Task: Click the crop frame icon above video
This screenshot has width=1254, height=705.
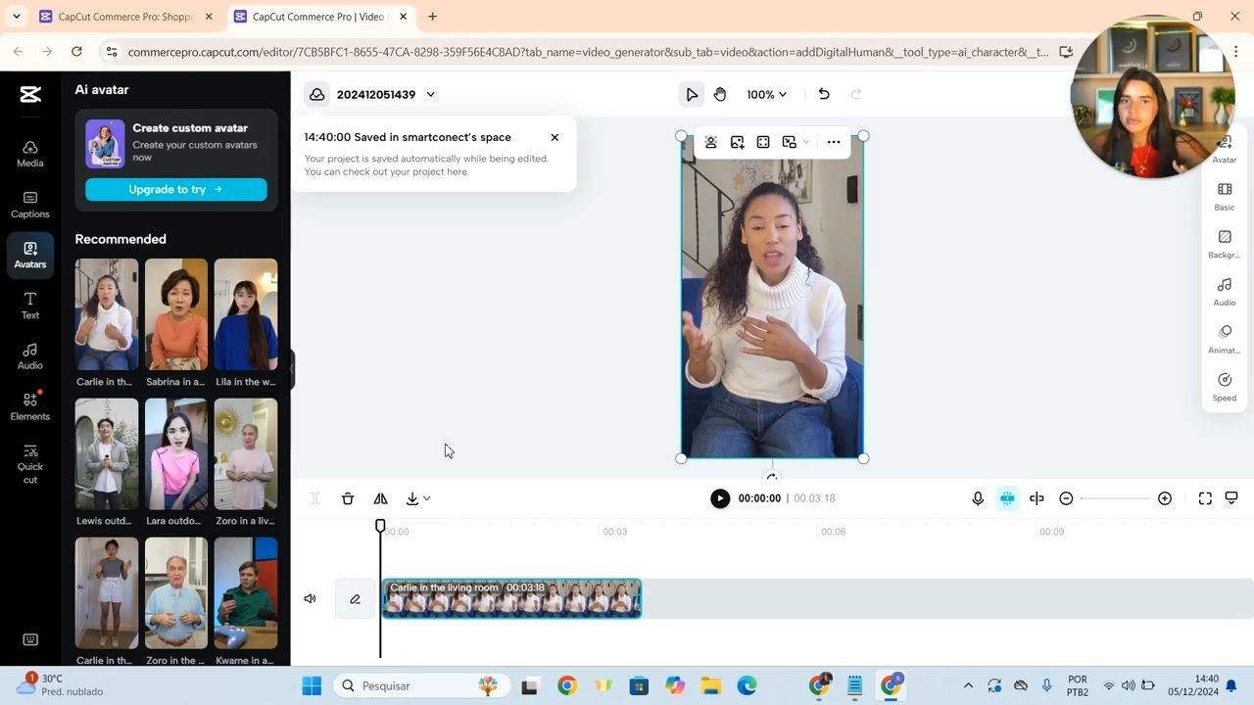Action: tap(763, 142)
